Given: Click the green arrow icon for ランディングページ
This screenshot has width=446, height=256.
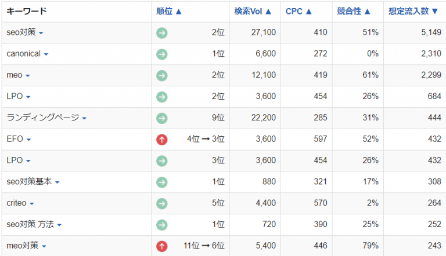Looking at the screenshot, I should (161, 118).
